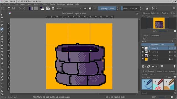
Task: Select the Gradient tool
Action: click(2, 73)
